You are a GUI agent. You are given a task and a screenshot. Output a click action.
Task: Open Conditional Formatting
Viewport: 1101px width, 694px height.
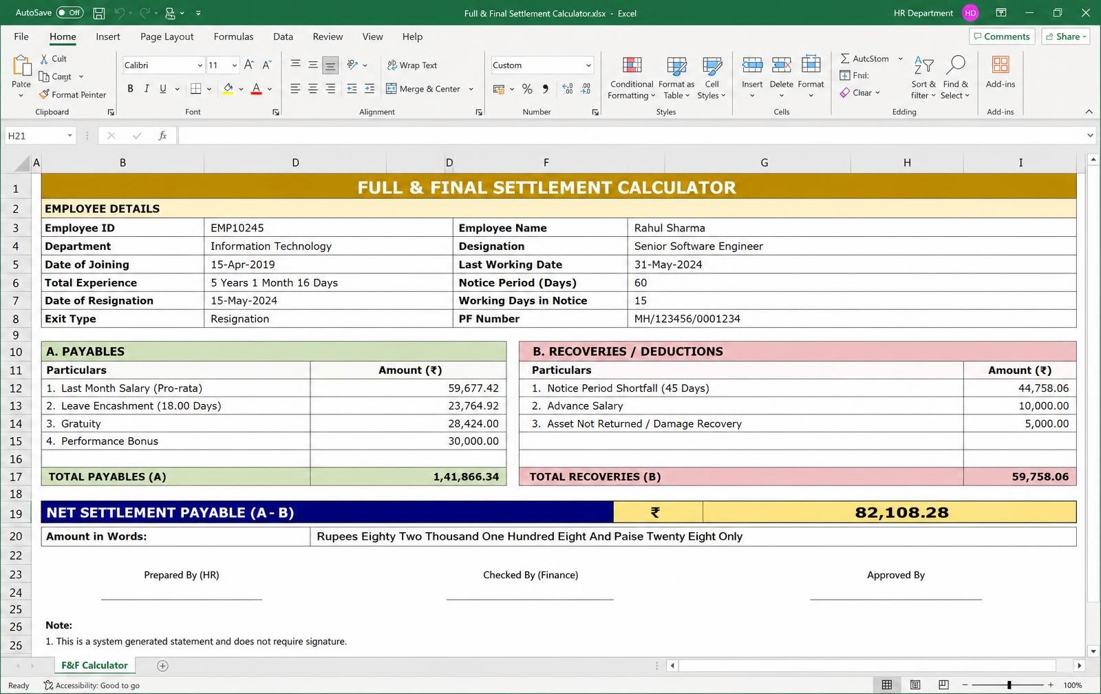632,78
